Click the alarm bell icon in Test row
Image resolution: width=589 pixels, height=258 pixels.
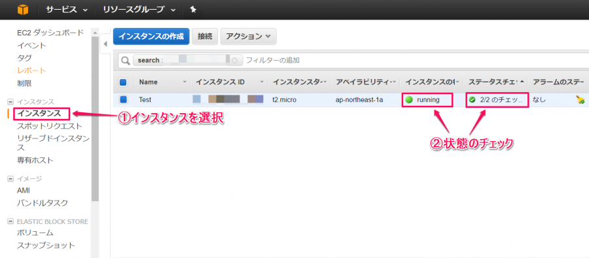(580, 100)
